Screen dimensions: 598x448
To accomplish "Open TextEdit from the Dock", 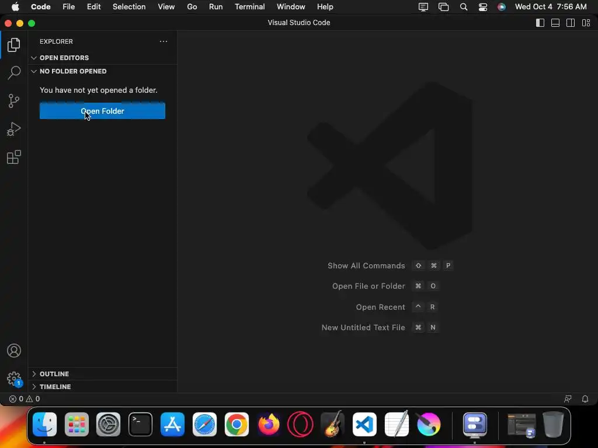I will pyautogui.click(x=397, y=424).
